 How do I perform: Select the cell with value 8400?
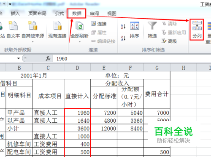click(x=130, y=128)
